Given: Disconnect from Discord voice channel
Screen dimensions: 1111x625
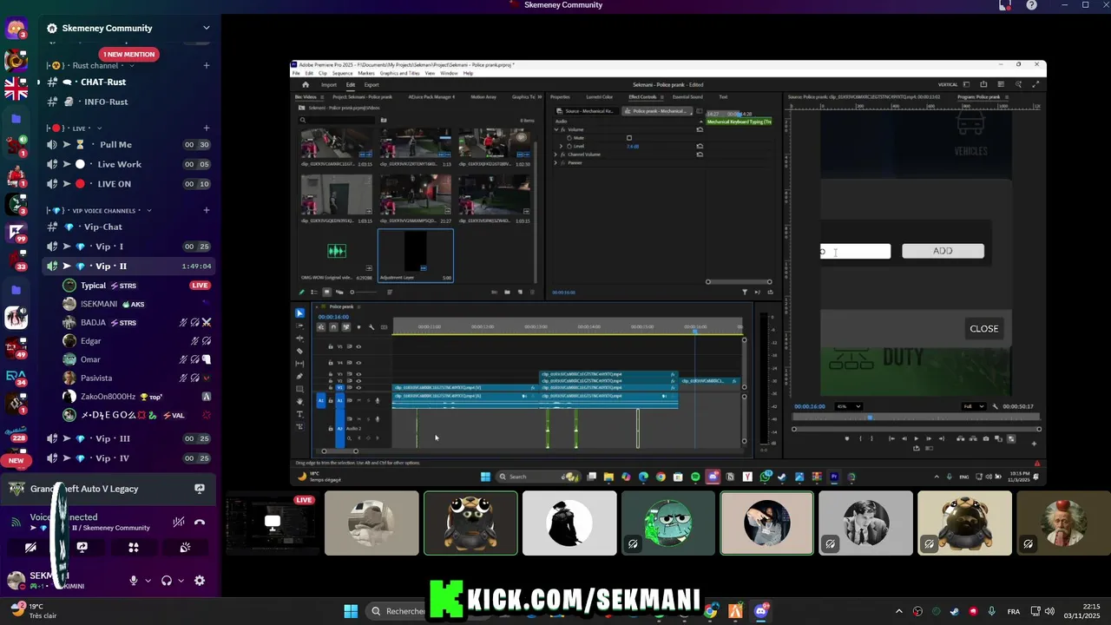Looking at the screenshot, I should [200, 522].
